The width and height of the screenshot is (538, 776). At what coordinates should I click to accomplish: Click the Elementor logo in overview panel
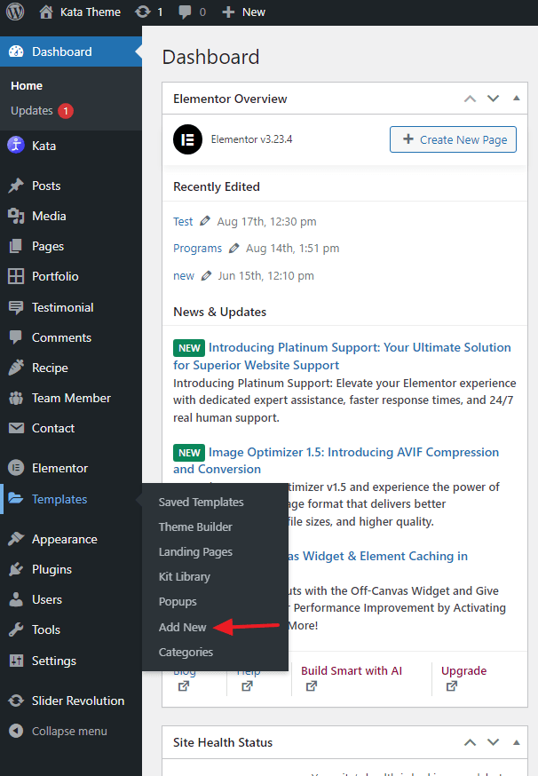(187, 139)
